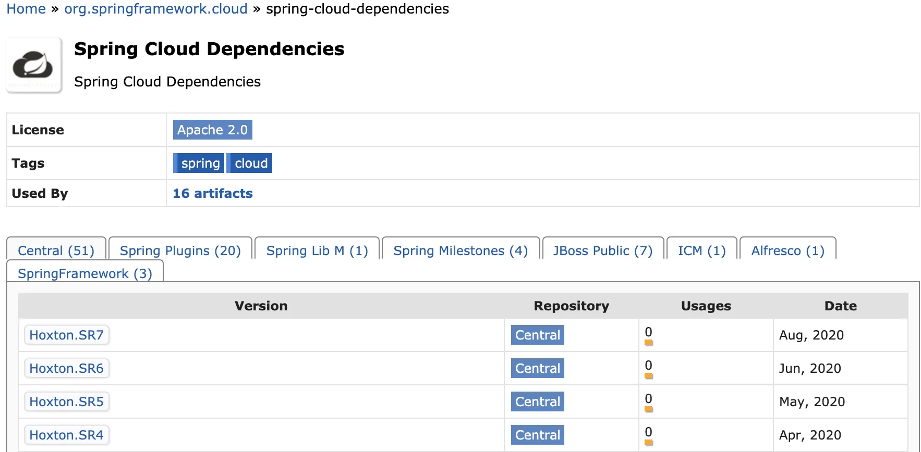
Task: Click the Spring Cloud leaf logo icon
Action: coord(34,65)
